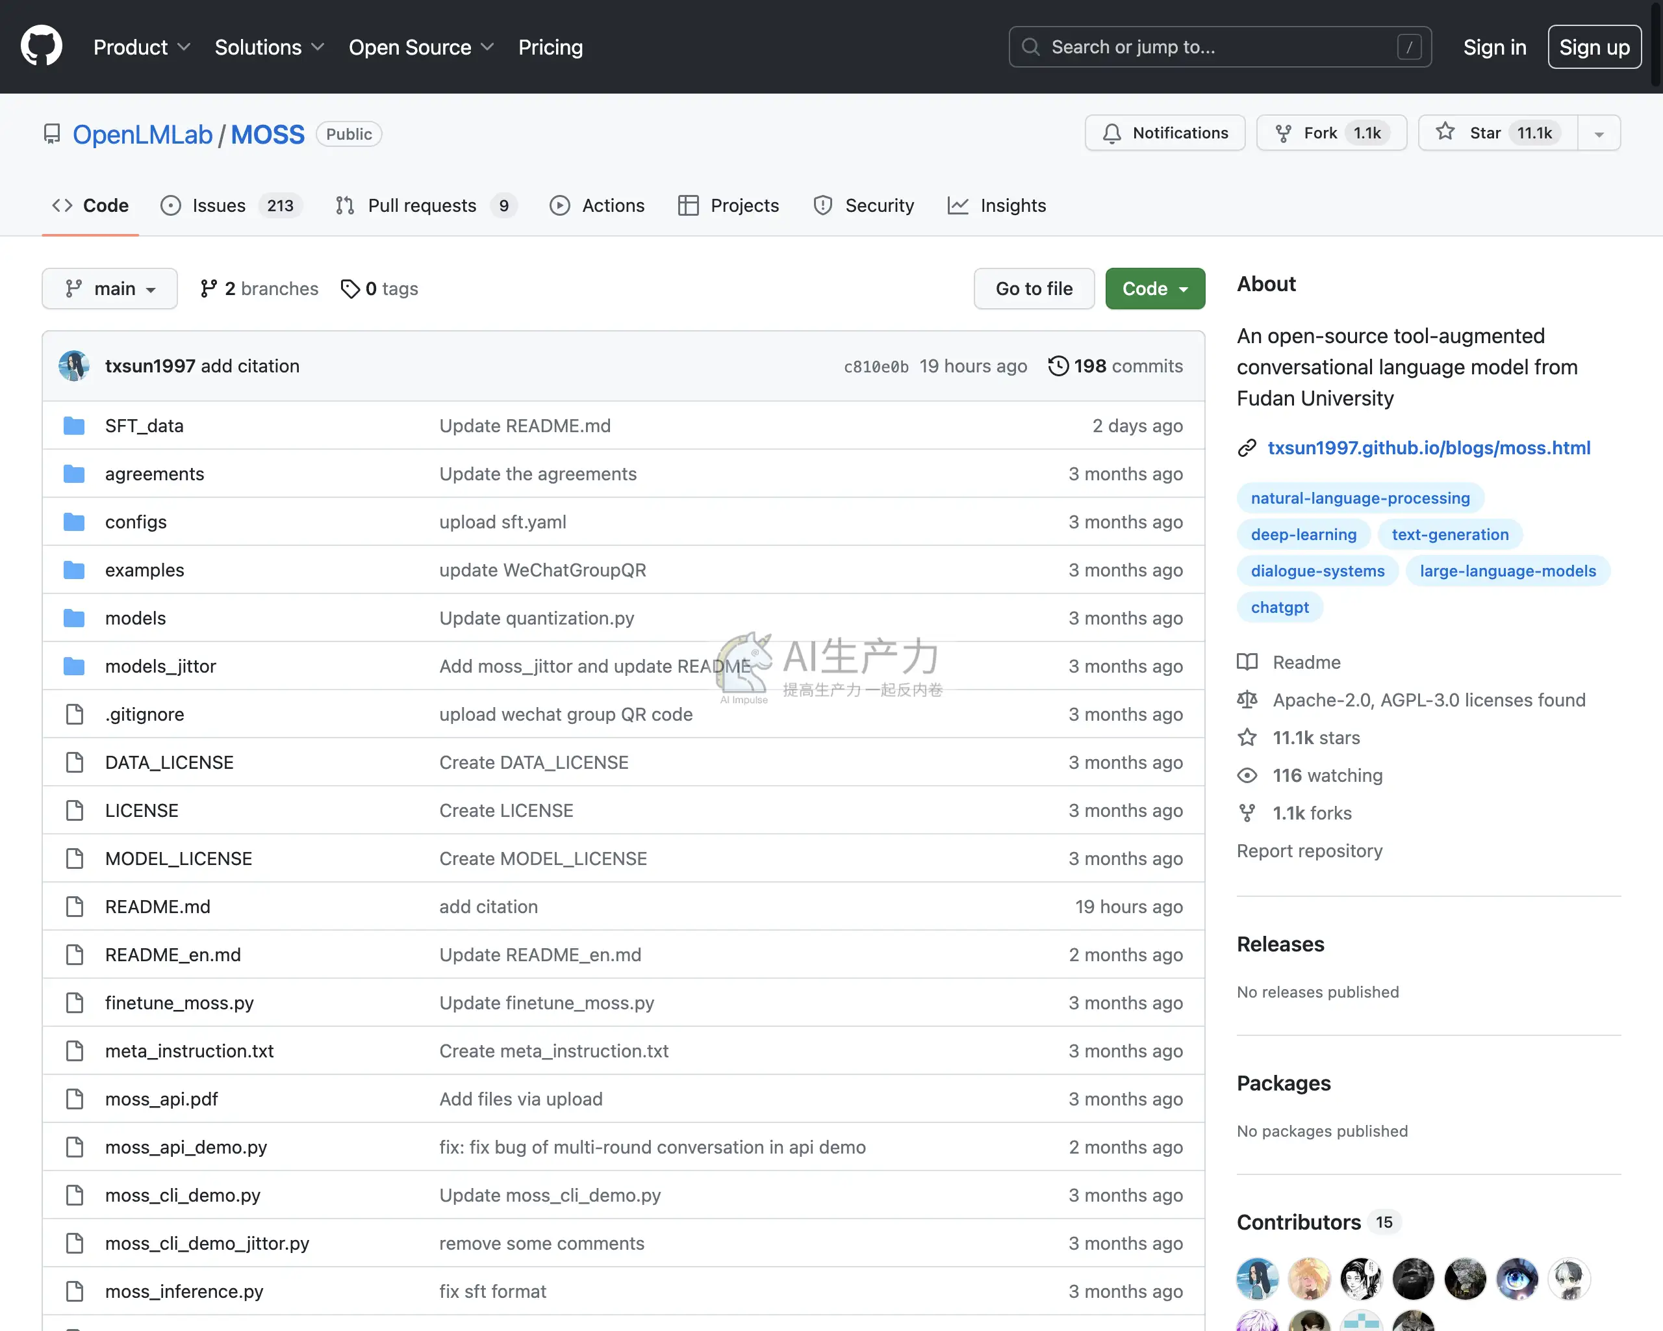Screen dimensions: 1663x1331
Task: Switch to the Issues tab
Action: coord(231,205)
